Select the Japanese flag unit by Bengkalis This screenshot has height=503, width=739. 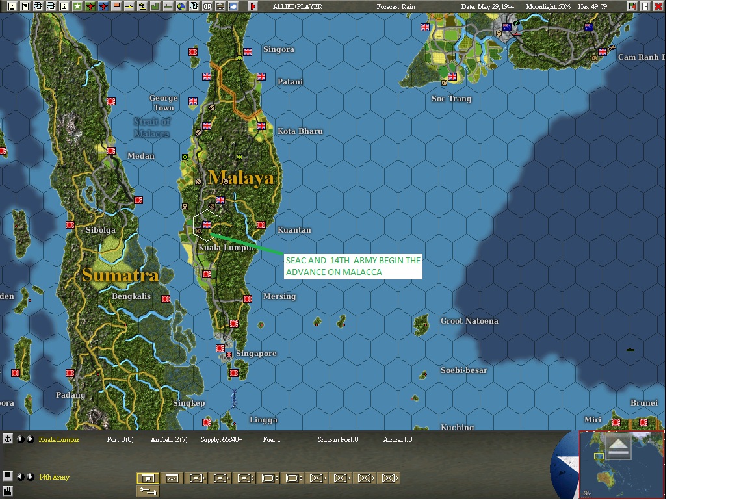tap(166, 299)
